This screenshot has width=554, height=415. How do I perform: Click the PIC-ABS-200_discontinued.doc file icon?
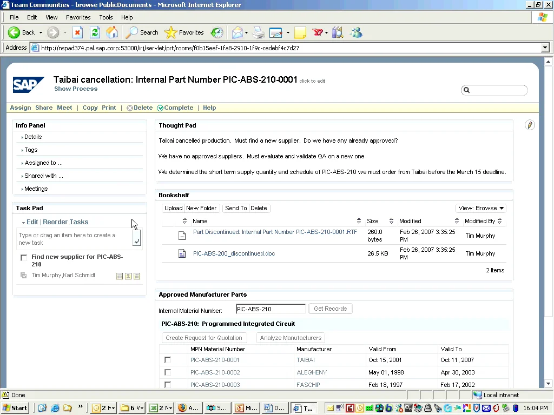coord(182,253)
